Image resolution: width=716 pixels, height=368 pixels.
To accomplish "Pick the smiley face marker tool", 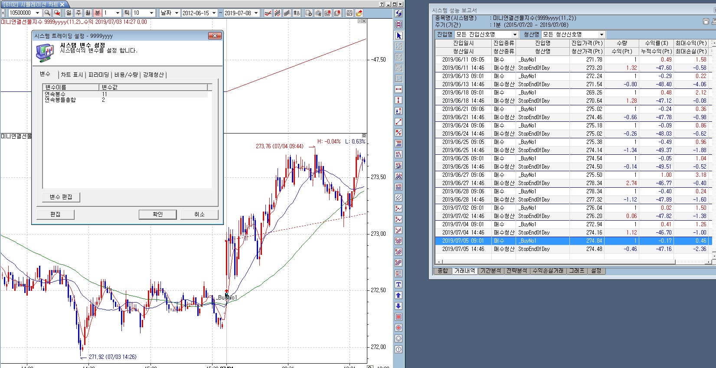I will point(399,339).
